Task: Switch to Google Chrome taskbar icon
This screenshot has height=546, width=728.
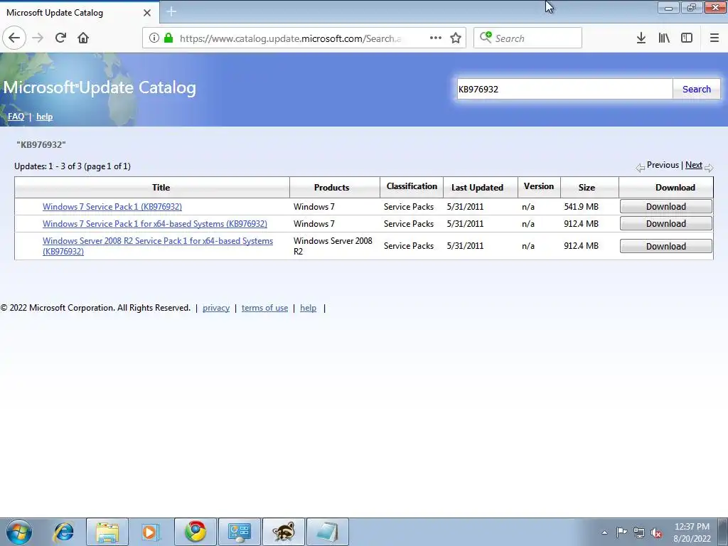Action: coord(196,532)
